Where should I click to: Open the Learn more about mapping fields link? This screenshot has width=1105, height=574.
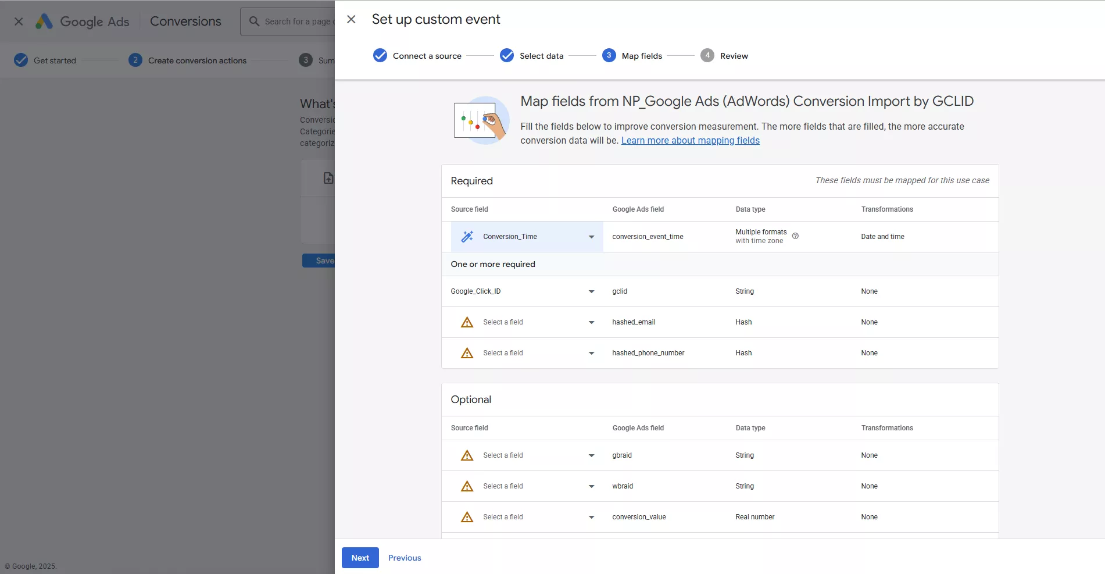pyautogui.click(x=690, y=140)
